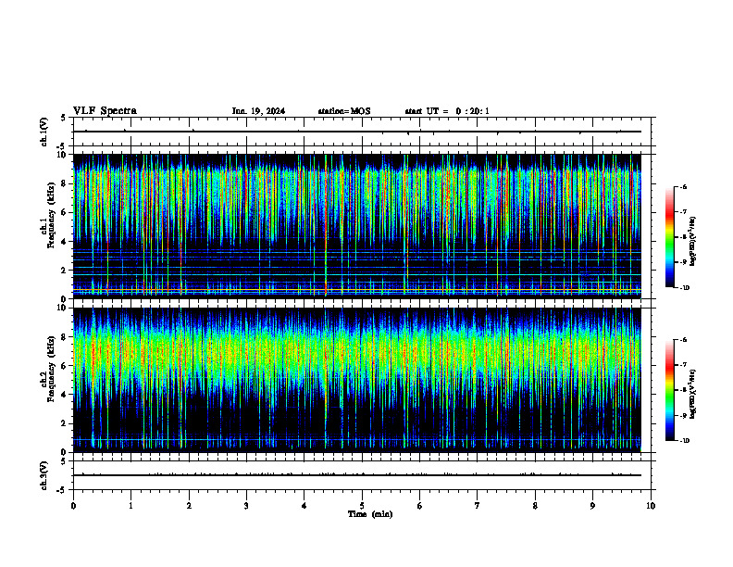Viewport: 733px width, 567px height.
Task: Click the "-7" label on ch.2 colorbar
Action: pyautogui.click(x=683, y=365)
